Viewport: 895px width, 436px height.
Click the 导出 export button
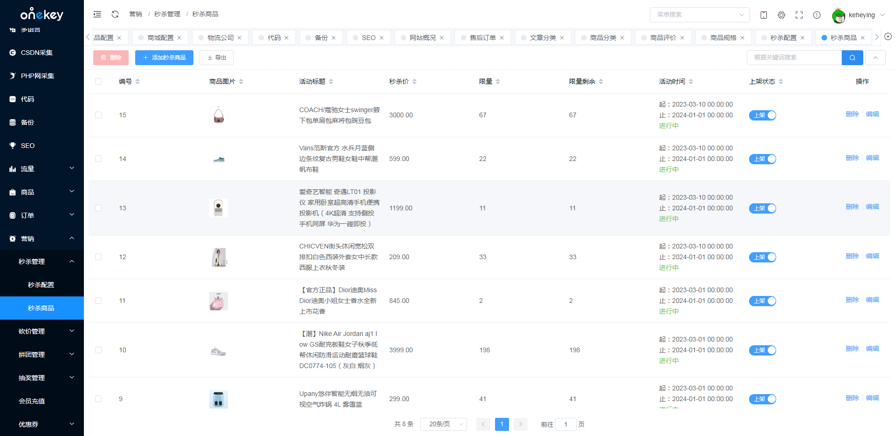216,58
